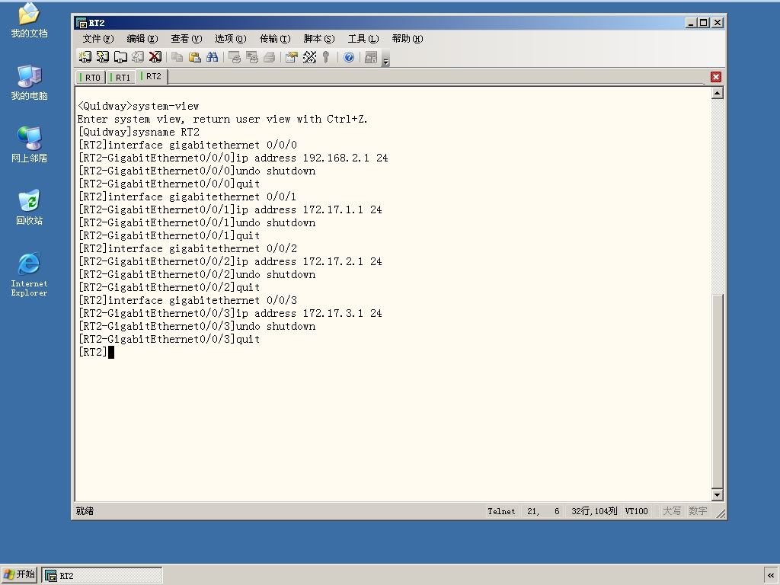Expand the toolbar options dropdown arrow
The height and width of the screenshot is (585, 780).
coord(385,59)
